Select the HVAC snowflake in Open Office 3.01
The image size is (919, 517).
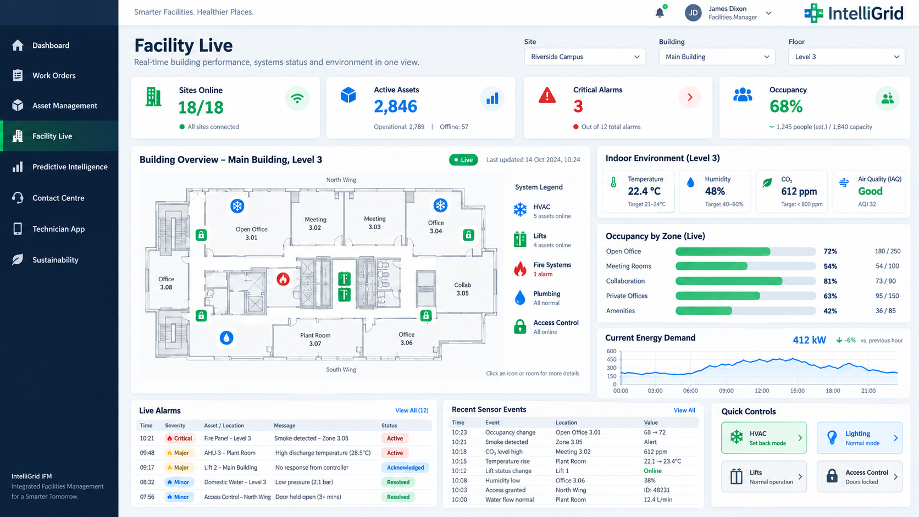point(237,206)
